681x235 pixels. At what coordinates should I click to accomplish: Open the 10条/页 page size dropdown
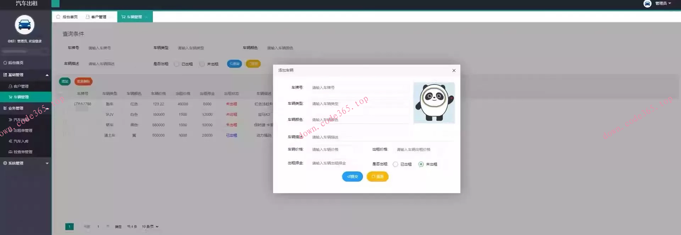150,226
